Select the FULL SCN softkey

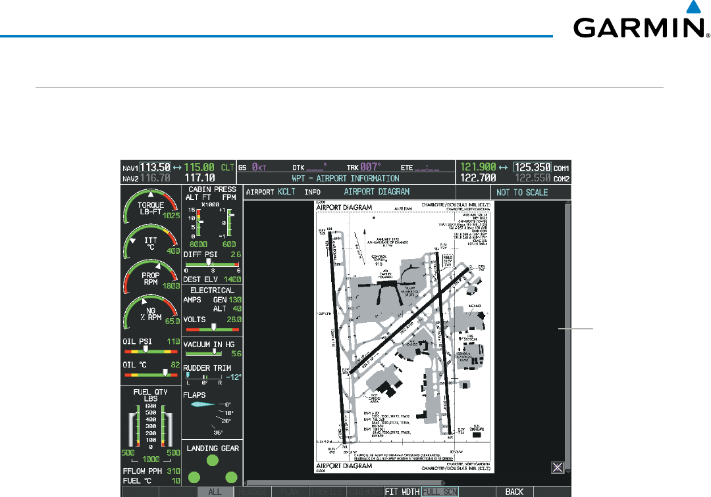click(x=440, y=492)
